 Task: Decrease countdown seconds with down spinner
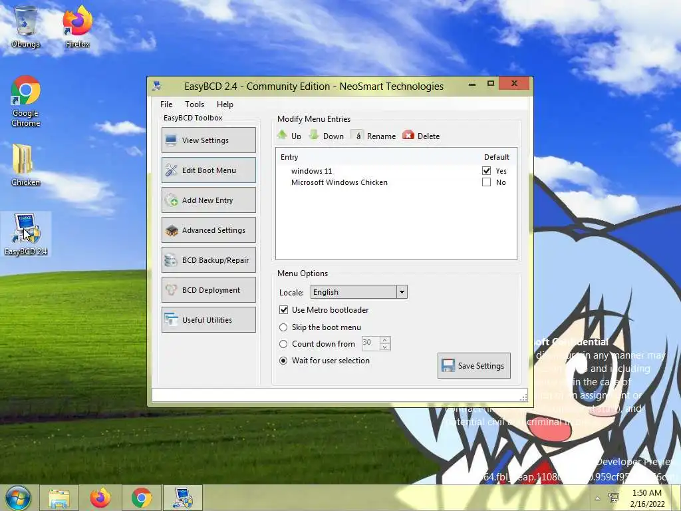coord(385,347)
